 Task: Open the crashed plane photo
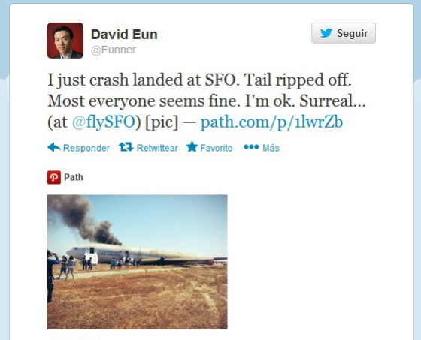point(137,262)
